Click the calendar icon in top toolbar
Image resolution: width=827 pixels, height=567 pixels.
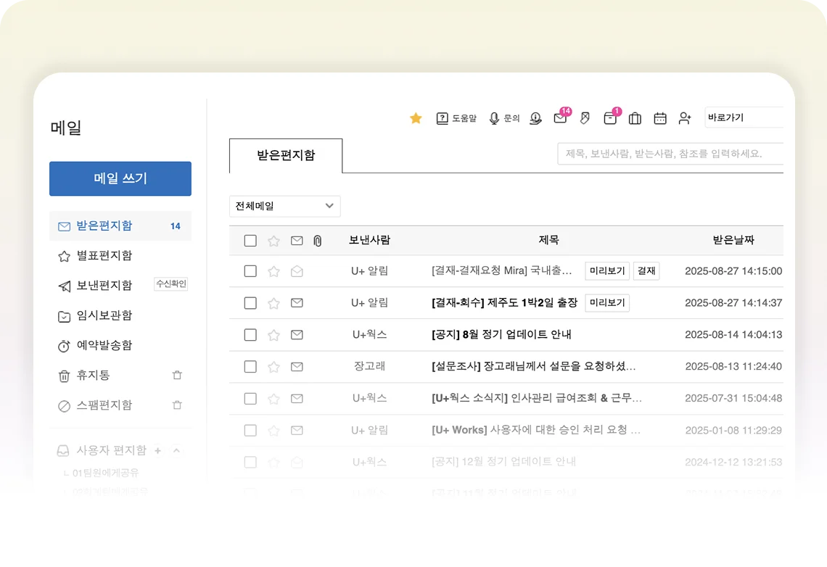[660, 118]
